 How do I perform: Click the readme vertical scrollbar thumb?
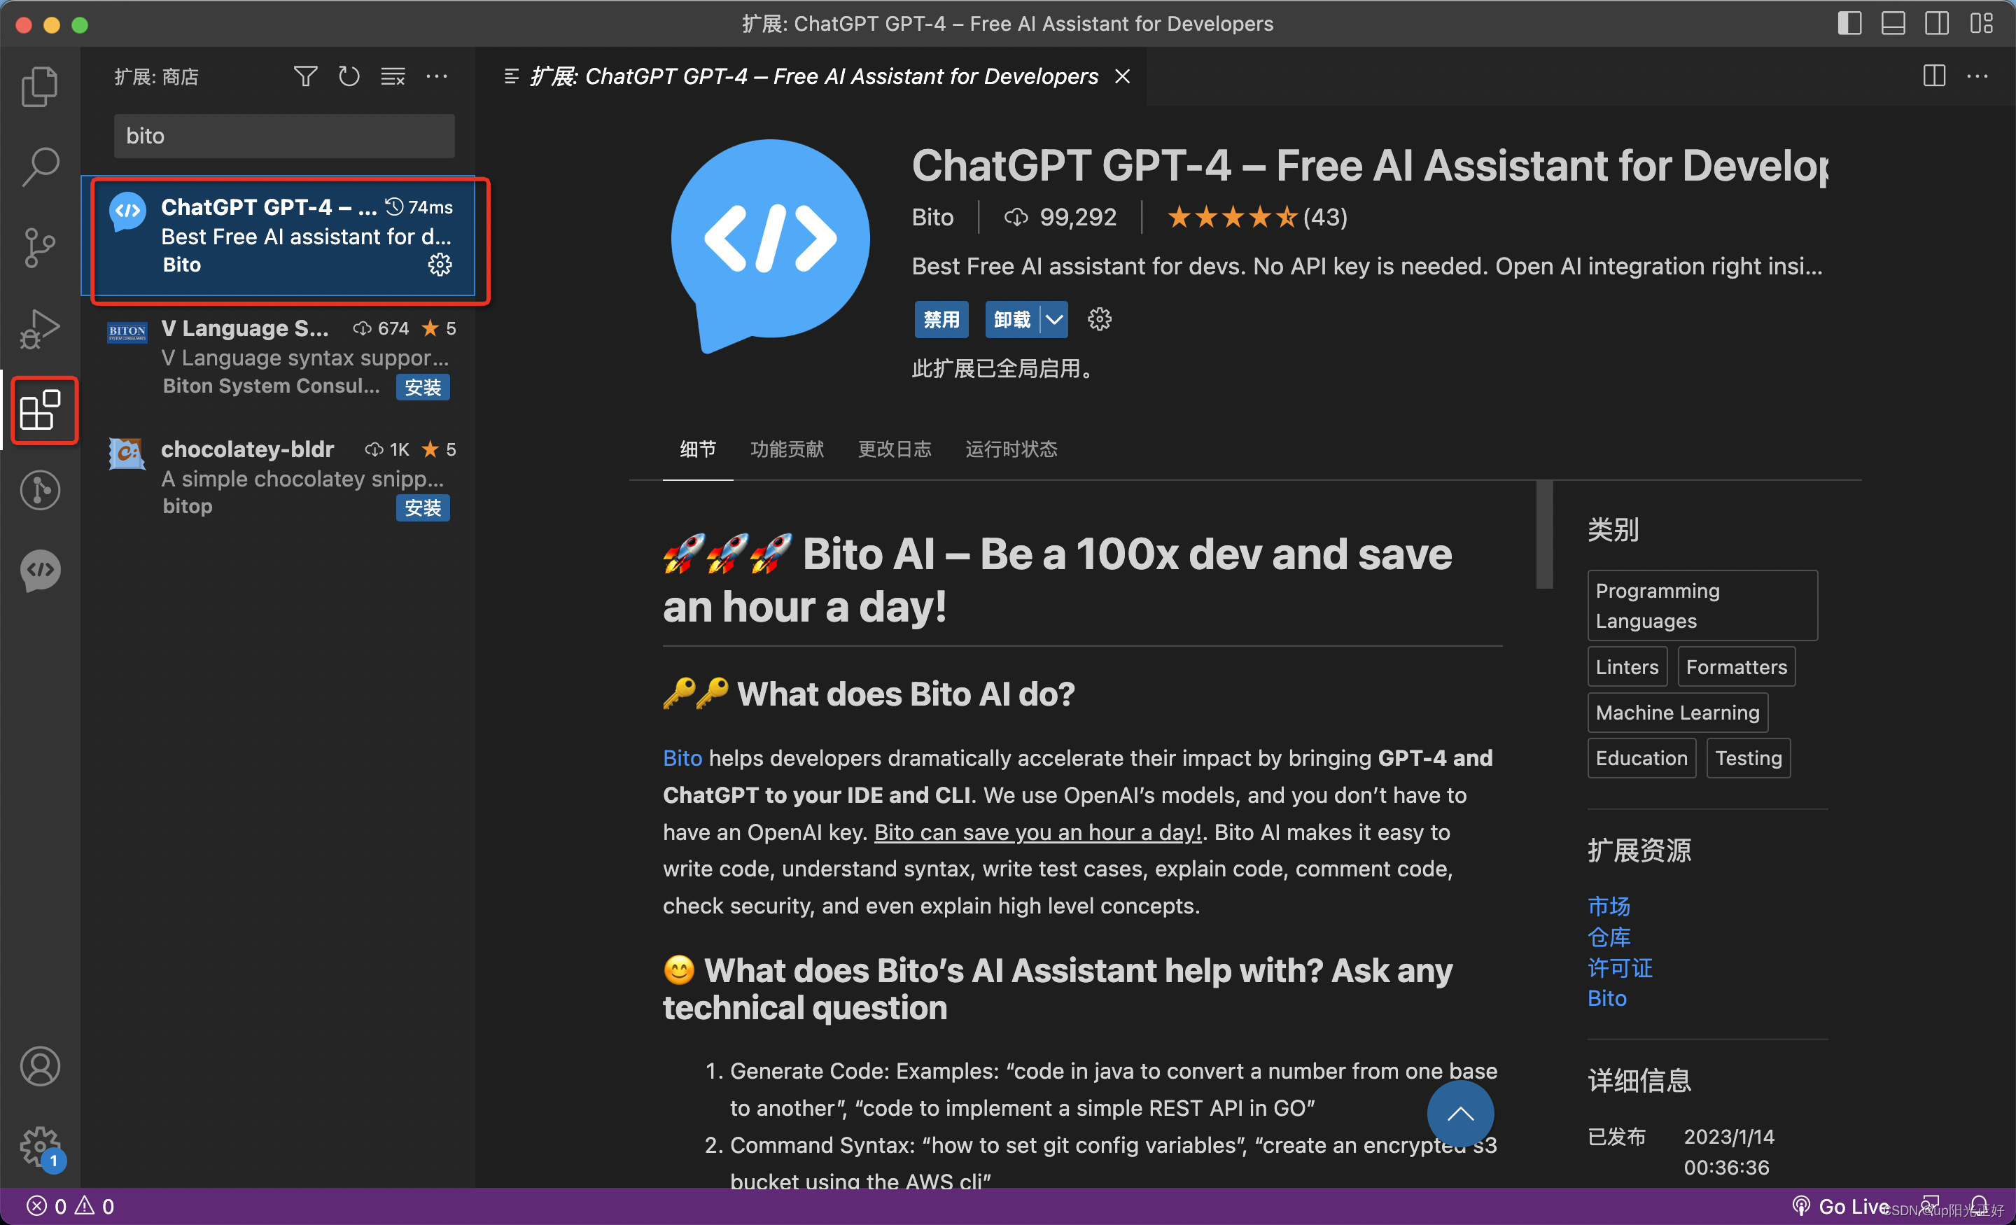pyautogui.click(x=1544, y=534)
